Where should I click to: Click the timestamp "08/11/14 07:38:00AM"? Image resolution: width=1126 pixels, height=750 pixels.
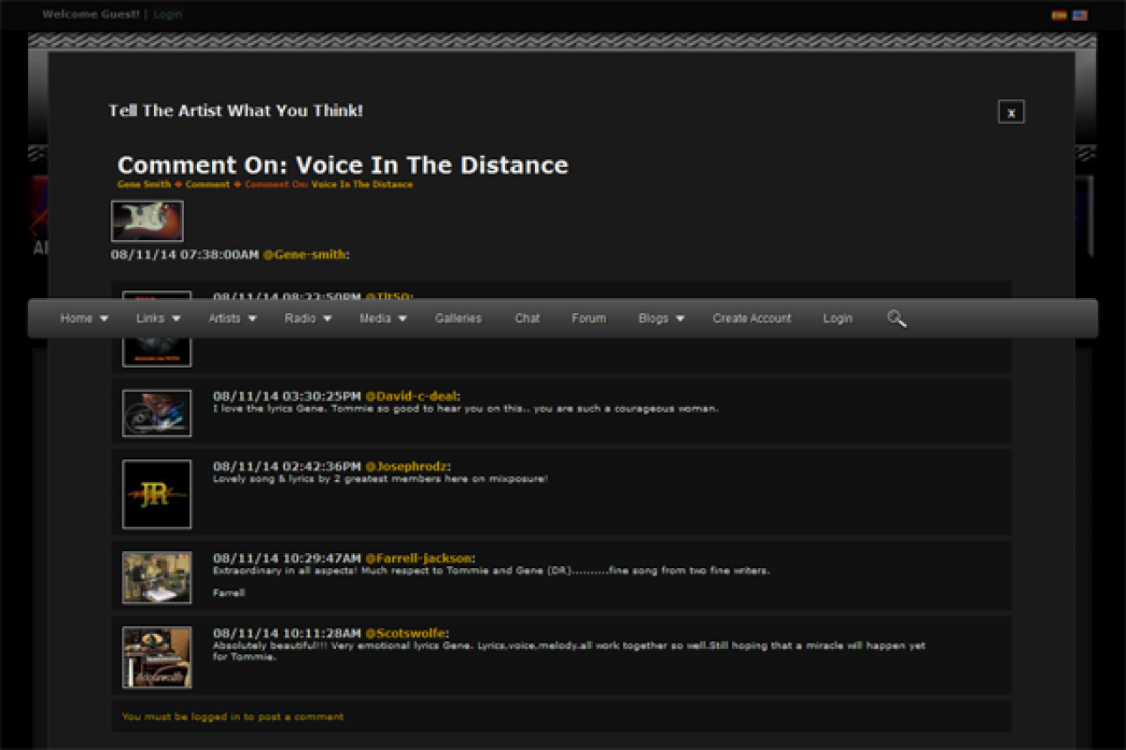[185, 254]
